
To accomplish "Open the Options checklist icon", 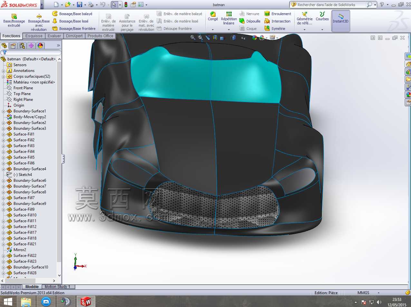I will (141, 4).
